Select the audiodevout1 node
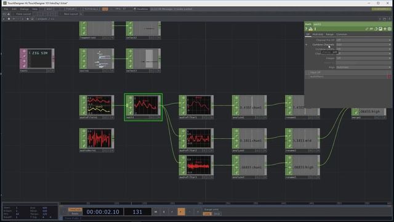 97,140
